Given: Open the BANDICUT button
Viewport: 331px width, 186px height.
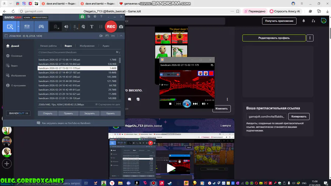Looking at the screenshot, I should 18,113.
